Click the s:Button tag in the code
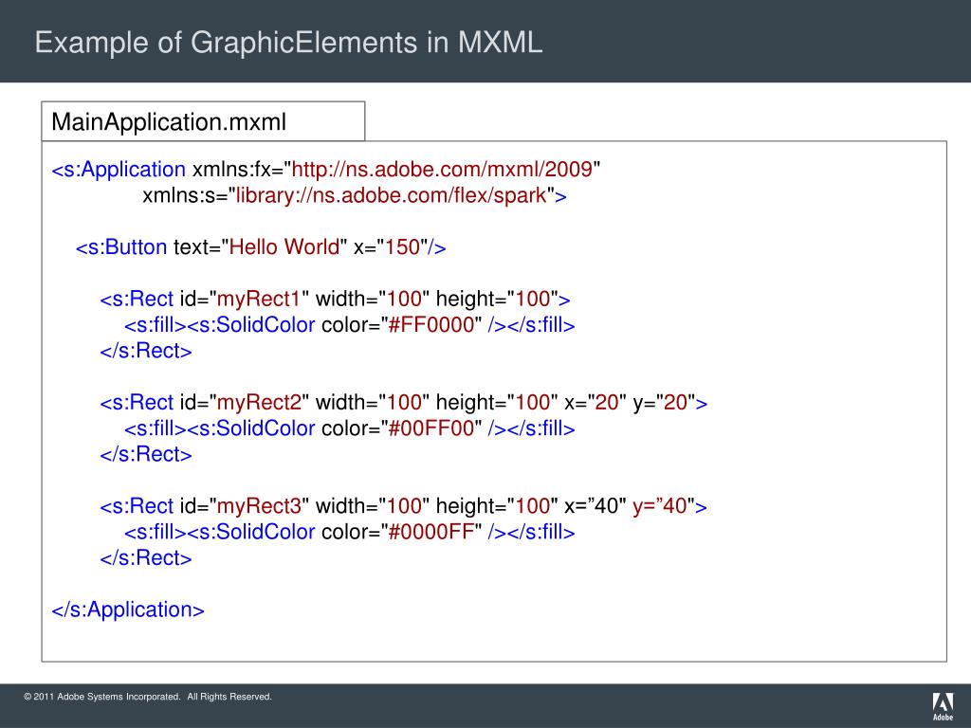 coord(121,247)
